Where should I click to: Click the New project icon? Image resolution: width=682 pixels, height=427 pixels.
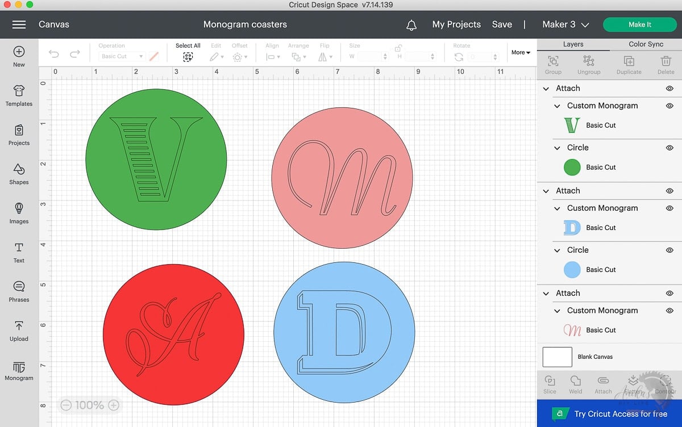click(x=19, y=52)
